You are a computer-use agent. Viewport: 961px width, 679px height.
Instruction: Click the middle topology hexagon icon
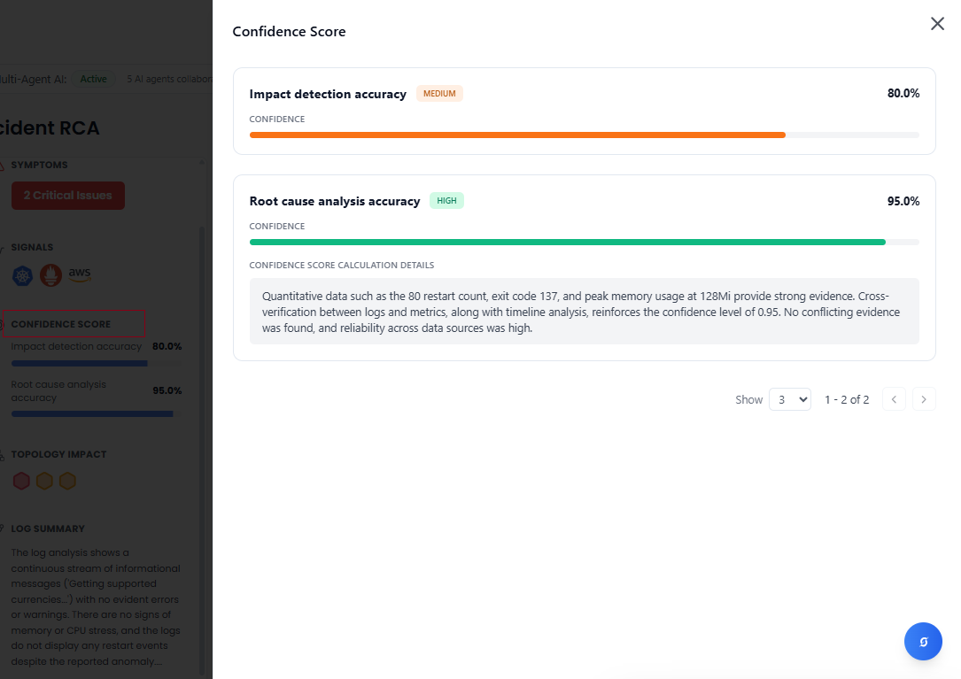pyautogui.click(x=44, y=481)
